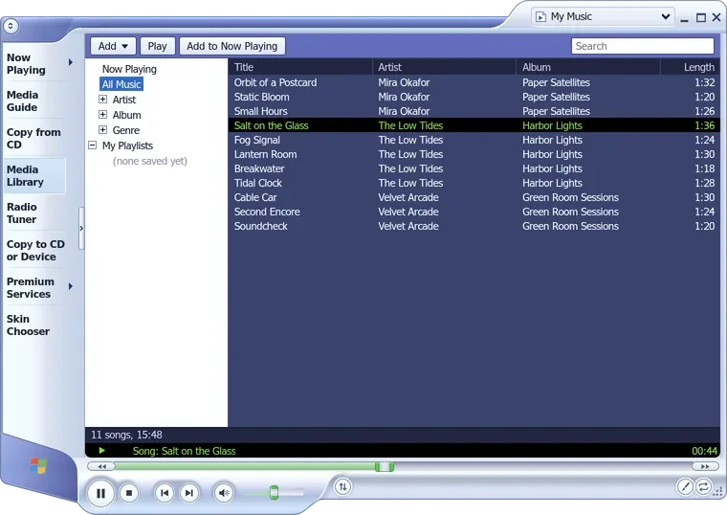
Task: Select All Music in the library tree
Action: 121,84
